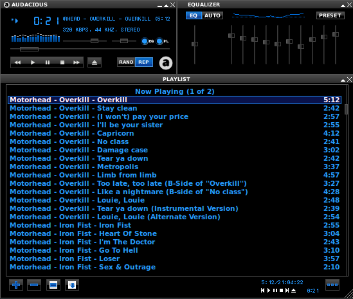
Task: Select track Iron Fist - Heart Of Stone
Action: pos(174,233)
